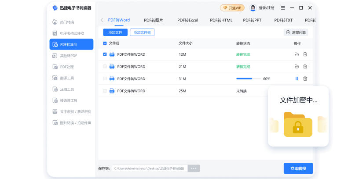Viewport: 359px width, 179px height.
Task: Uncheck the 12M file checkbox
Action: (x=105, y=54)
